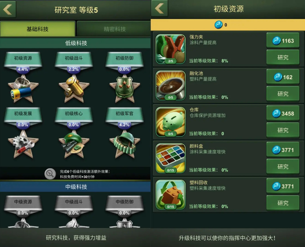Screen dimensions: 305x247
Task: Tap the 融化池 melting pot icon
Action: tap(171, 86)
